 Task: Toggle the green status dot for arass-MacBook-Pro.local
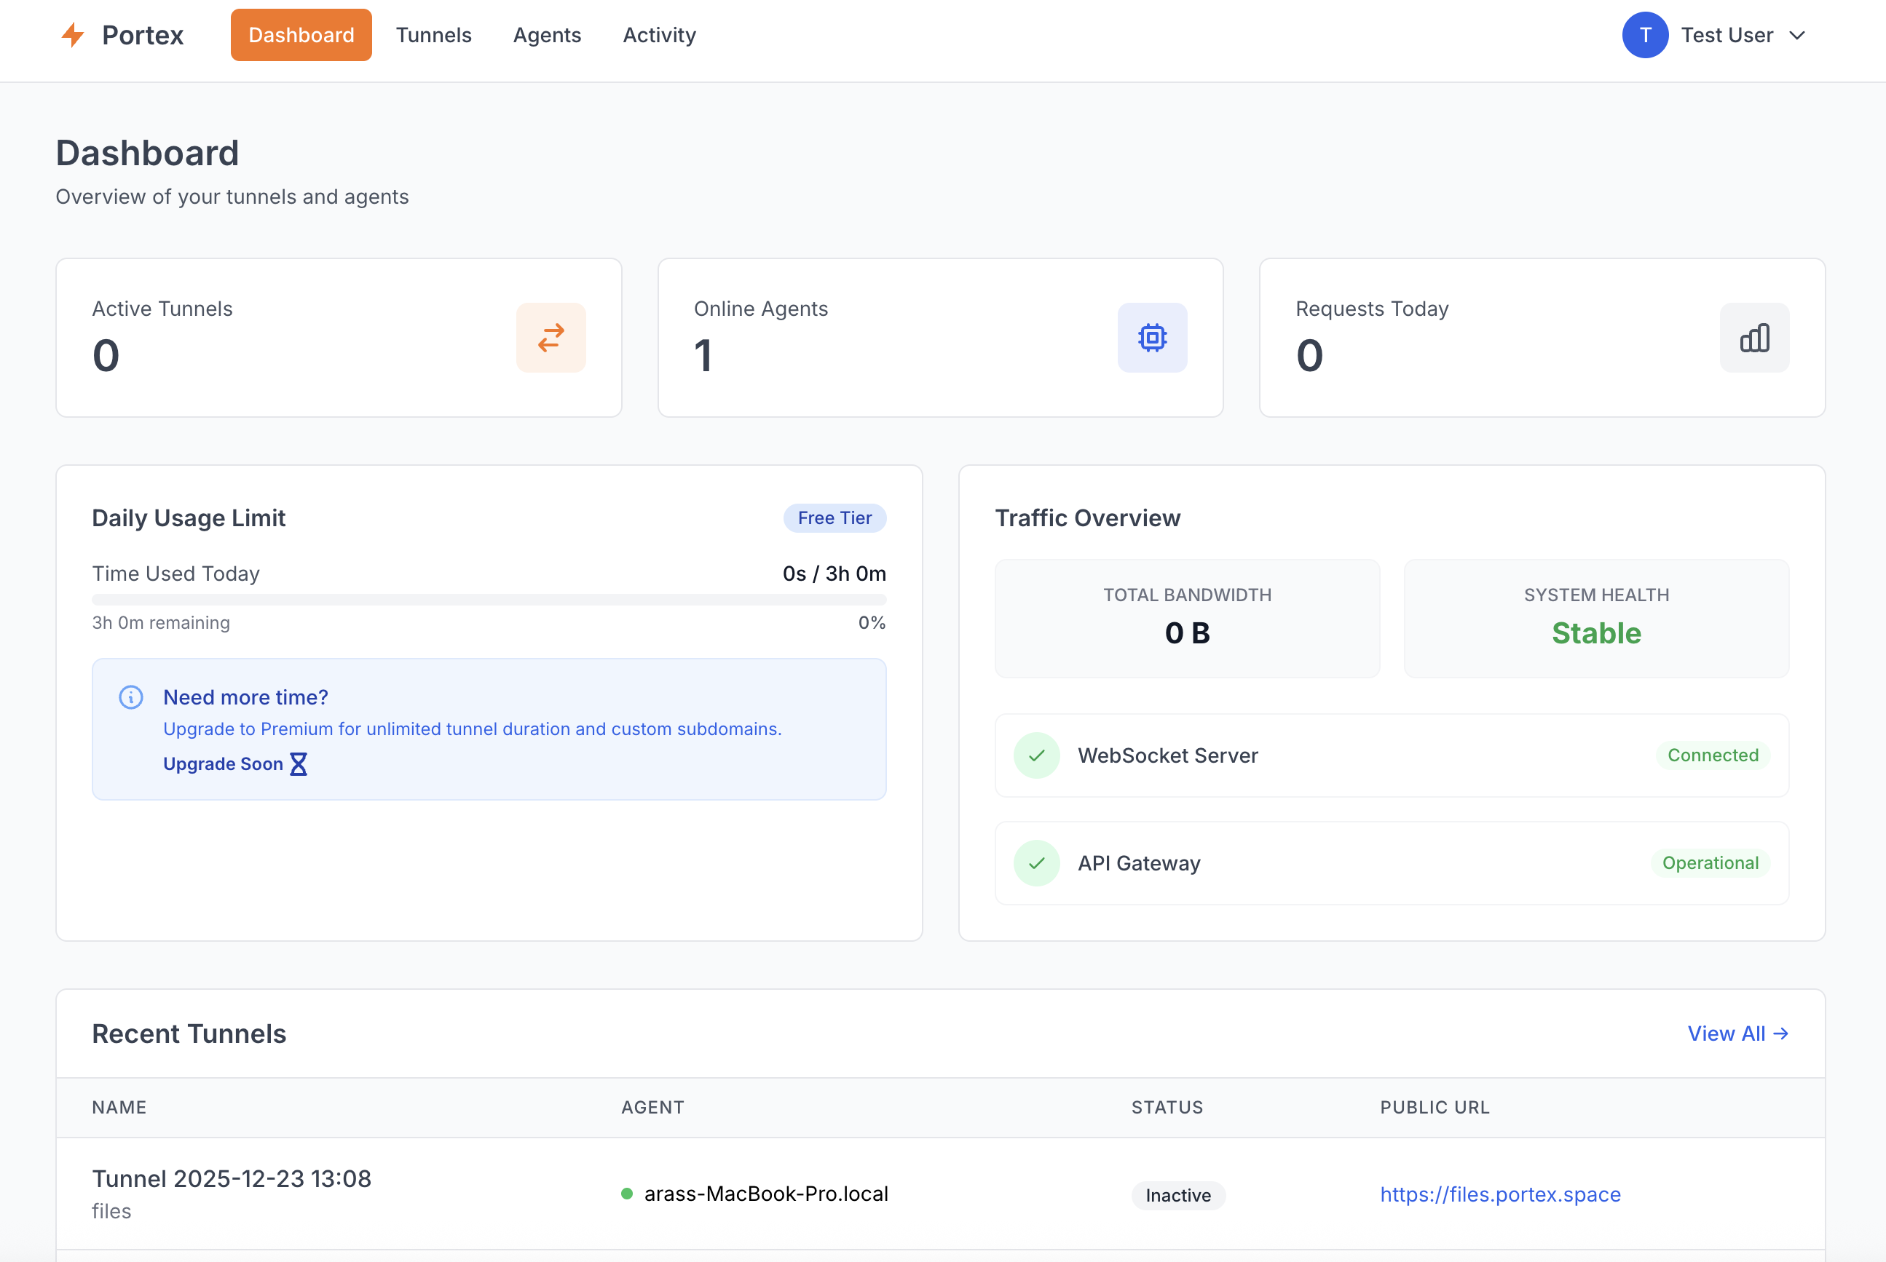pos(626,1194)
